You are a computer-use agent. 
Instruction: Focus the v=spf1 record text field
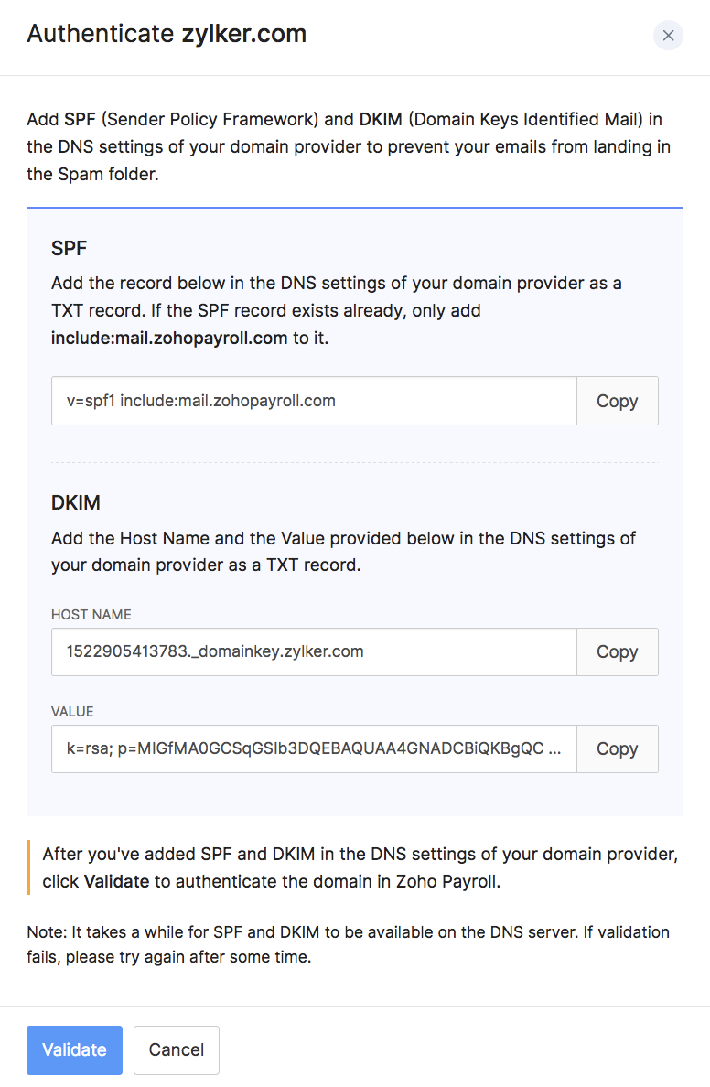(x=314, y=401)
